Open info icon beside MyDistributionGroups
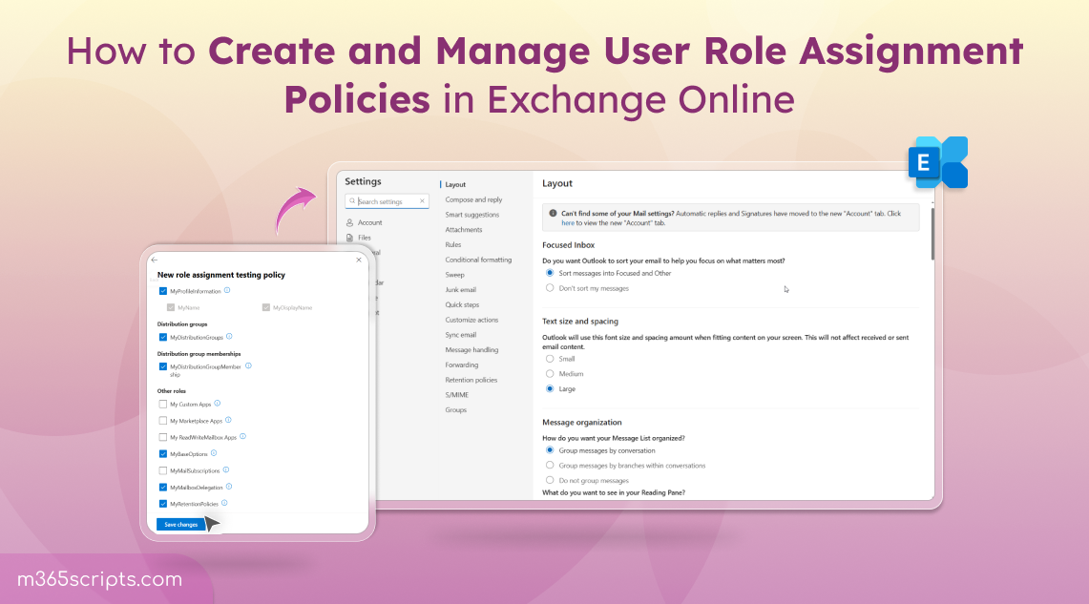 (x=229, y=337)
